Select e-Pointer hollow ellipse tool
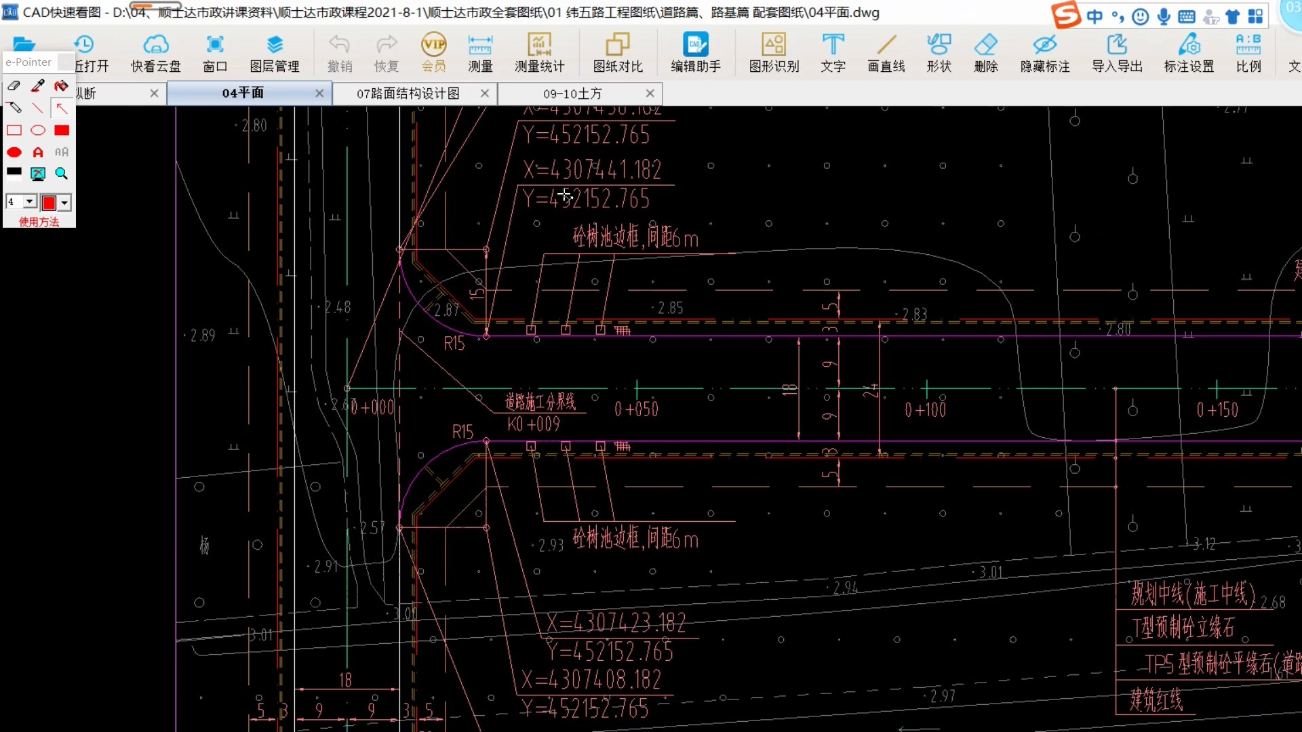The image size is (1302, 732). (x=38, y=130)
